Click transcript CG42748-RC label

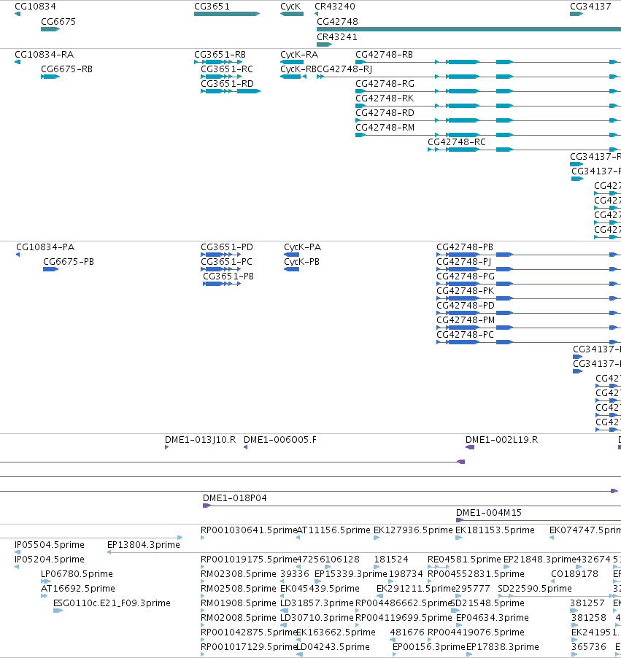tap(457, 142)
